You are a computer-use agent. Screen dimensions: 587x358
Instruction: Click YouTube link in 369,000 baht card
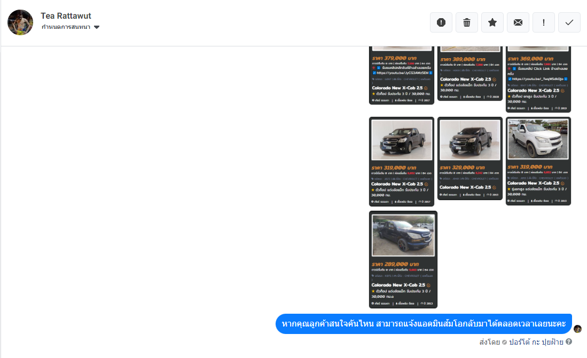click(537, 79)
